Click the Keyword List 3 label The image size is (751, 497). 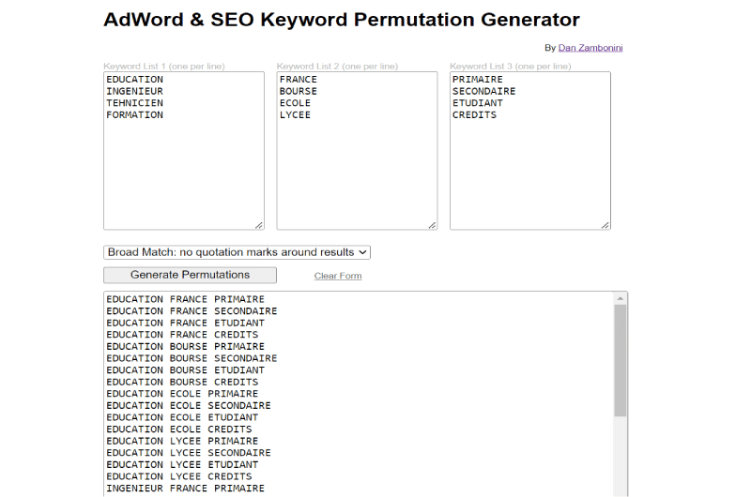511,67
